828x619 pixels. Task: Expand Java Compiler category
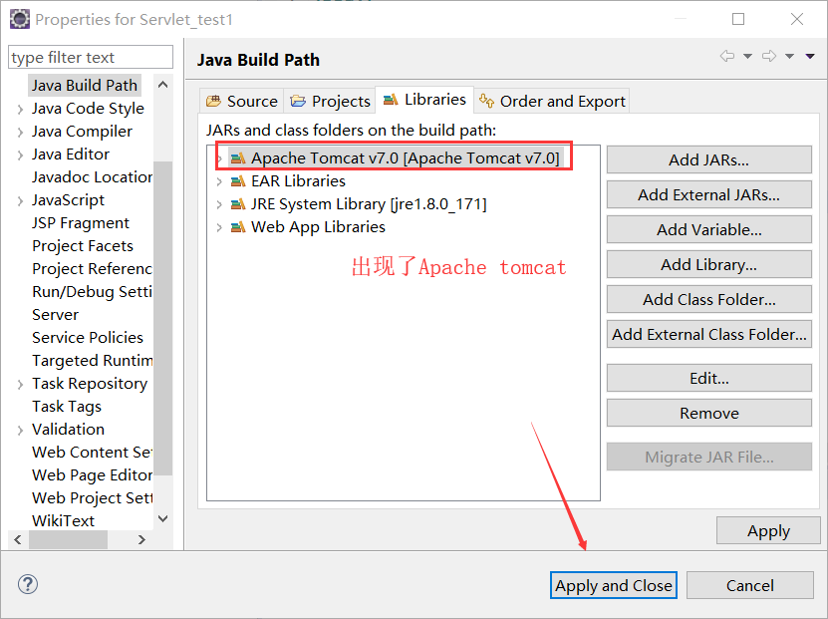20,132
